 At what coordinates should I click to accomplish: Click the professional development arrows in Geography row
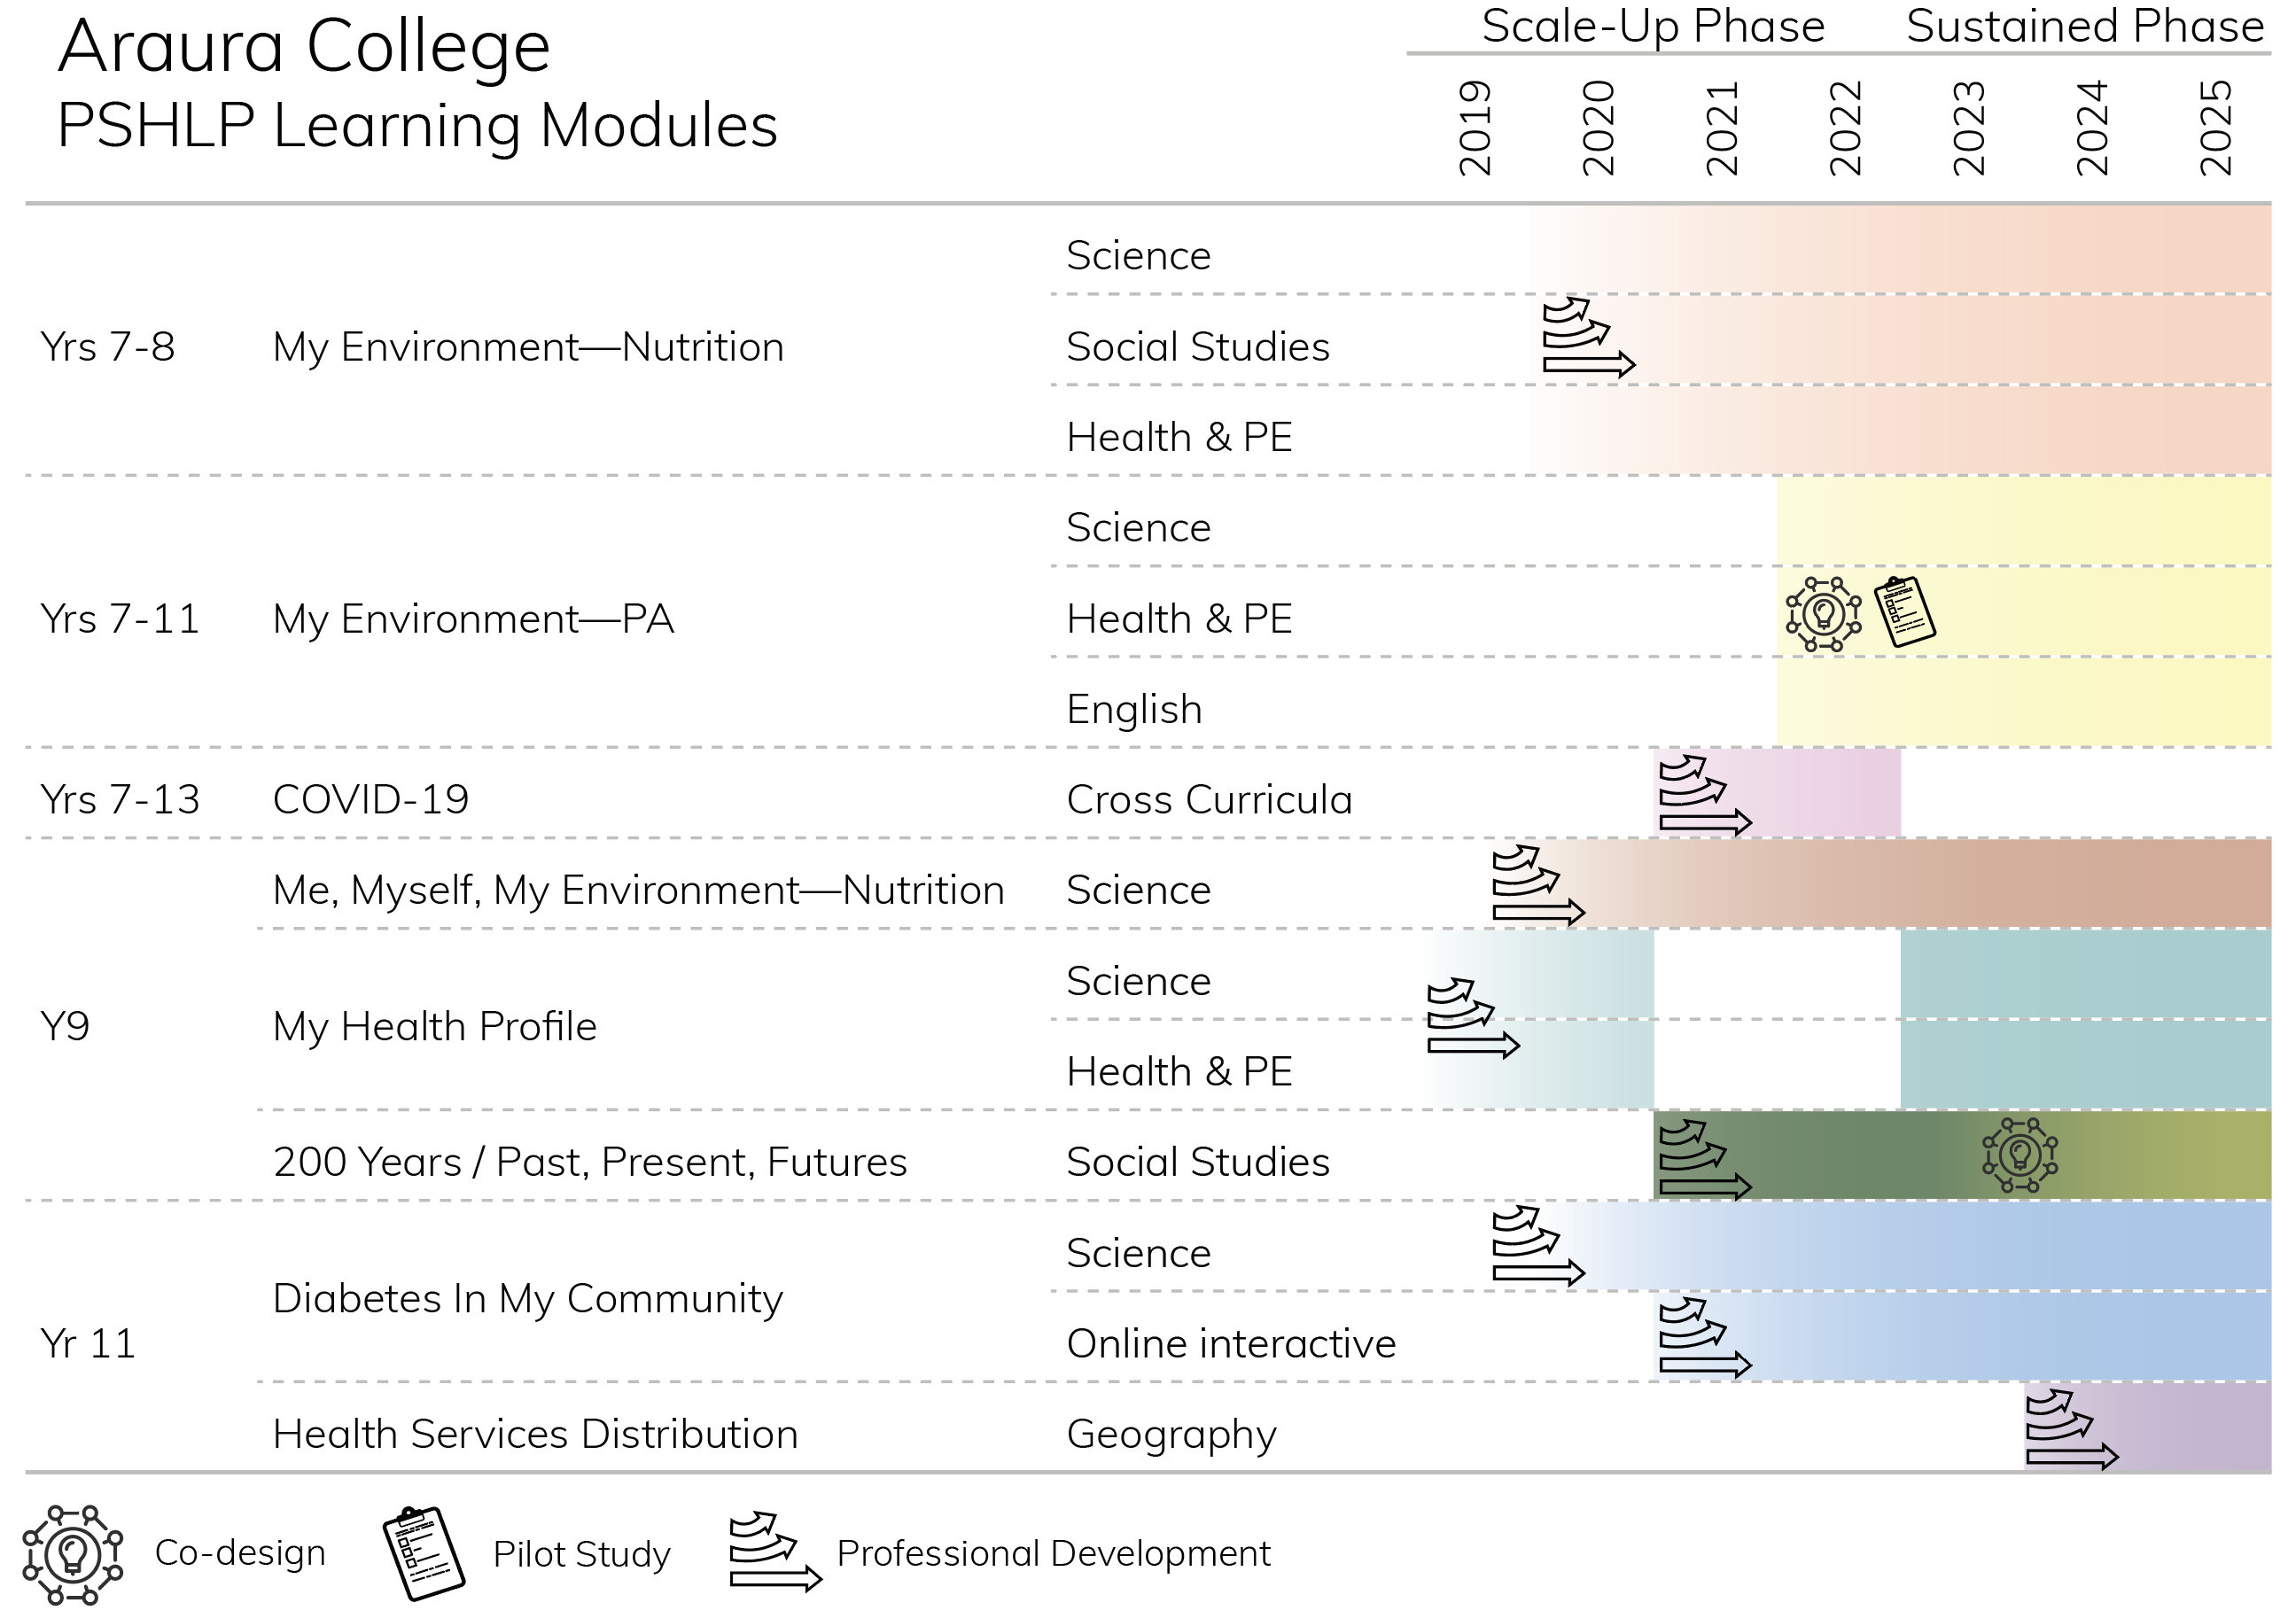point(2072,1429)
